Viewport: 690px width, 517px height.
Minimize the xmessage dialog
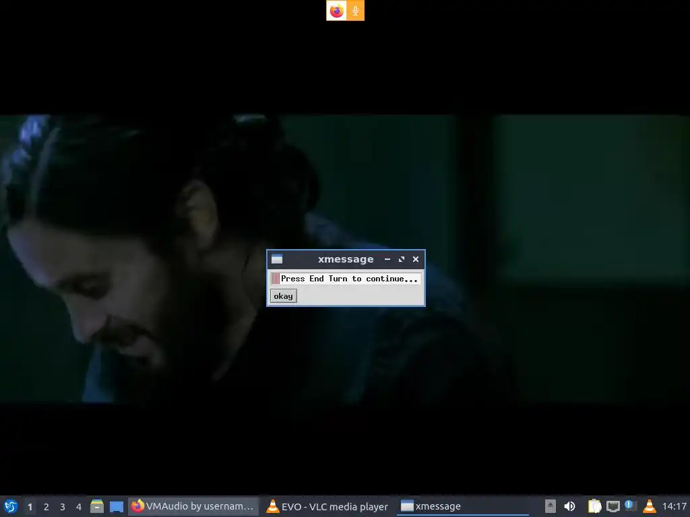tap(387, 259)
